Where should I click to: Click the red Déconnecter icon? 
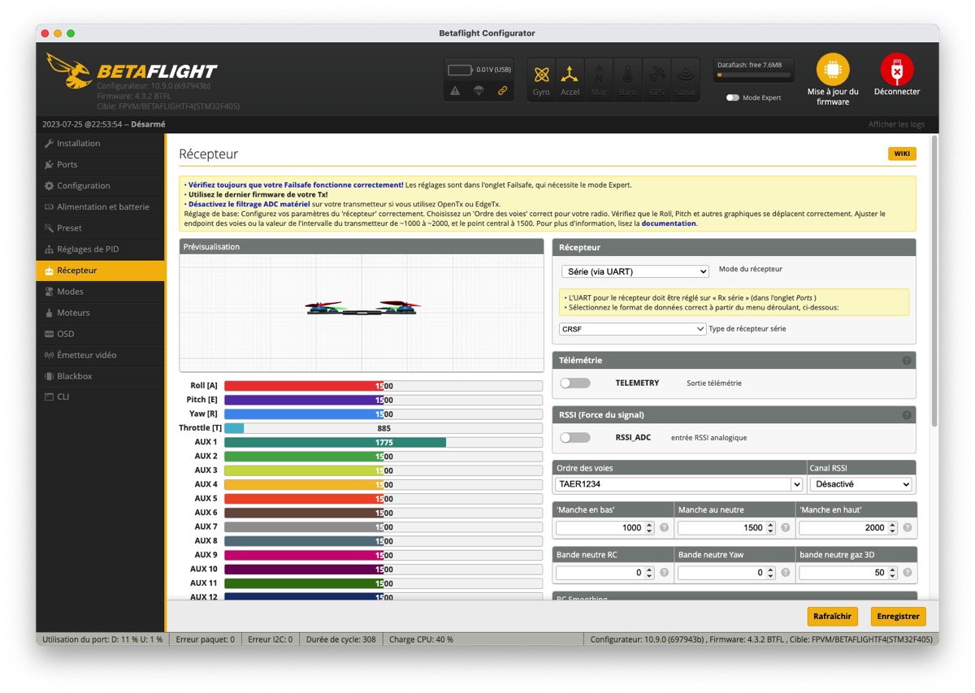[897, 70]
